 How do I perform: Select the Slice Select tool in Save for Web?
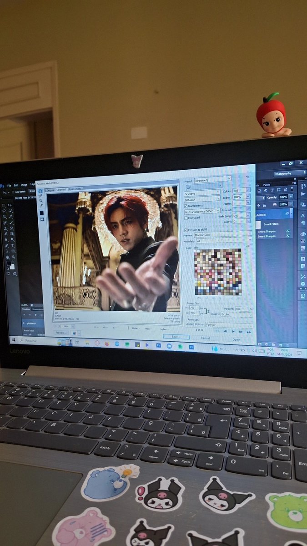40,196
